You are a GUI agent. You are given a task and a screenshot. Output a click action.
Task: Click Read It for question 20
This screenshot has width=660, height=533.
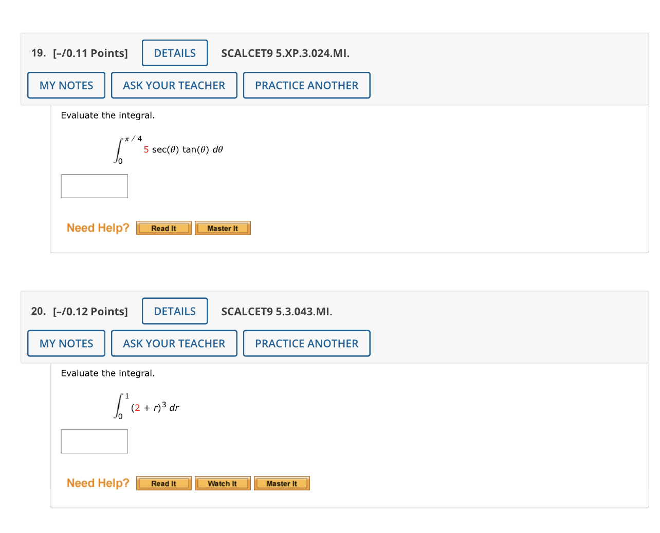tap(164, 483)
